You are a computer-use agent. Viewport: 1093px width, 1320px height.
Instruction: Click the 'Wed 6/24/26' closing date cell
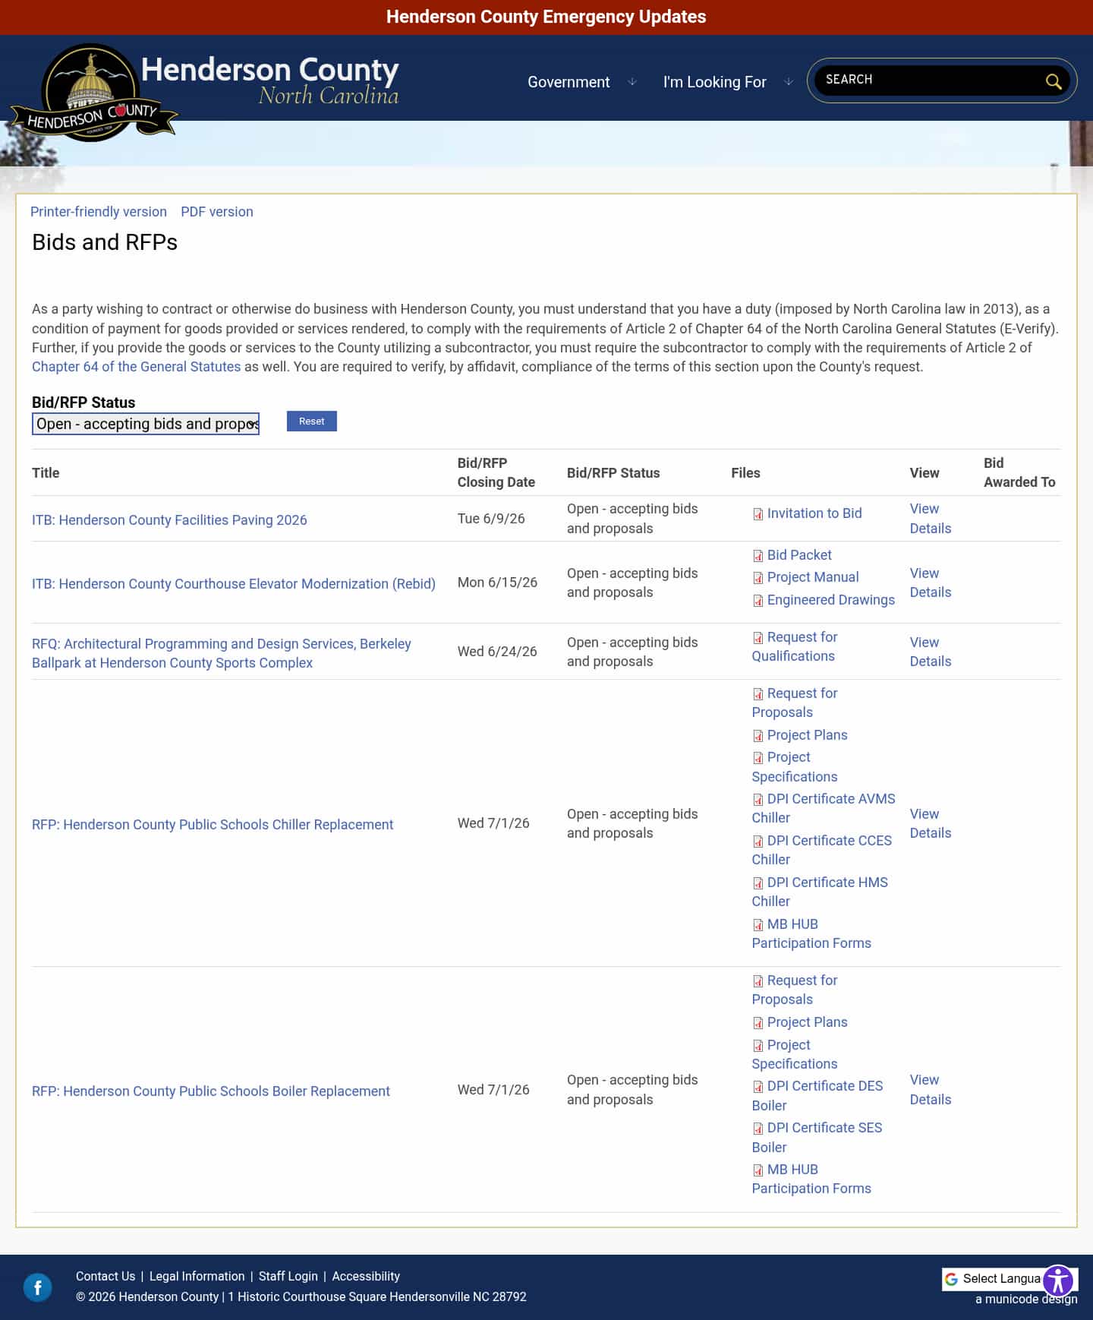click(497, 652)
